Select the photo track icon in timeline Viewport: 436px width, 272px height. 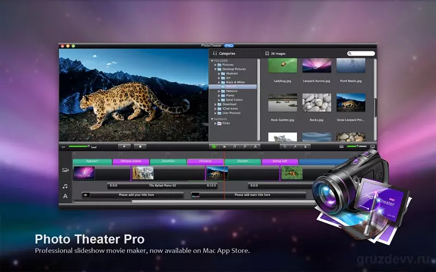pos(65,170)
